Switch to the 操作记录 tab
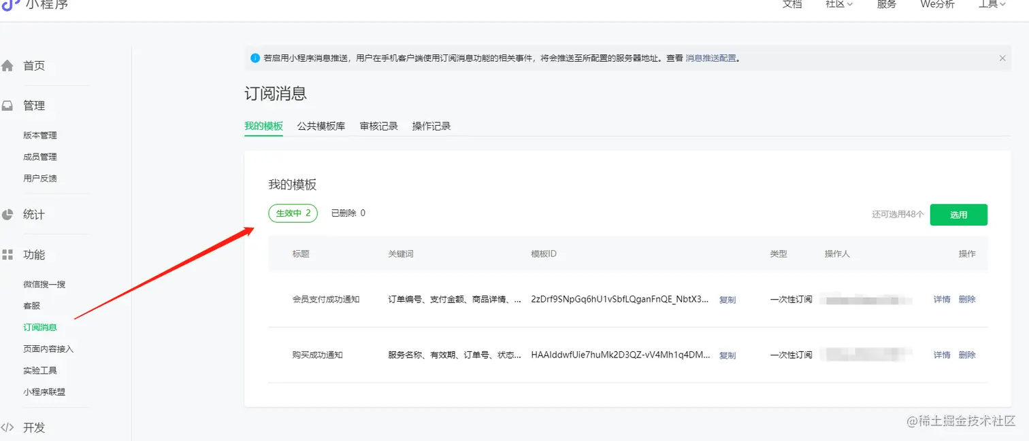The width and height of the screenshot is (1029, 441). (431, 126)
